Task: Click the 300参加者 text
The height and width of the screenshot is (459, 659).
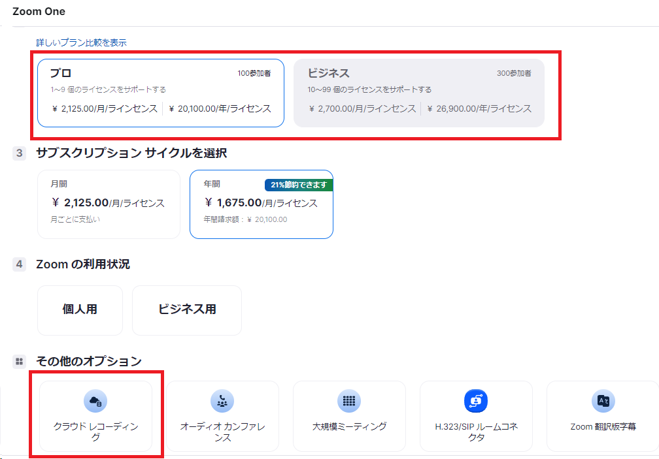Action: point(514,73)
